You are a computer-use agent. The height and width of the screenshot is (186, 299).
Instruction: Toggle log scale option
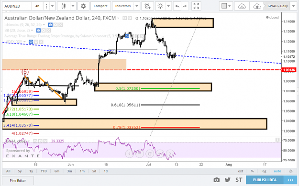[264, 171]
